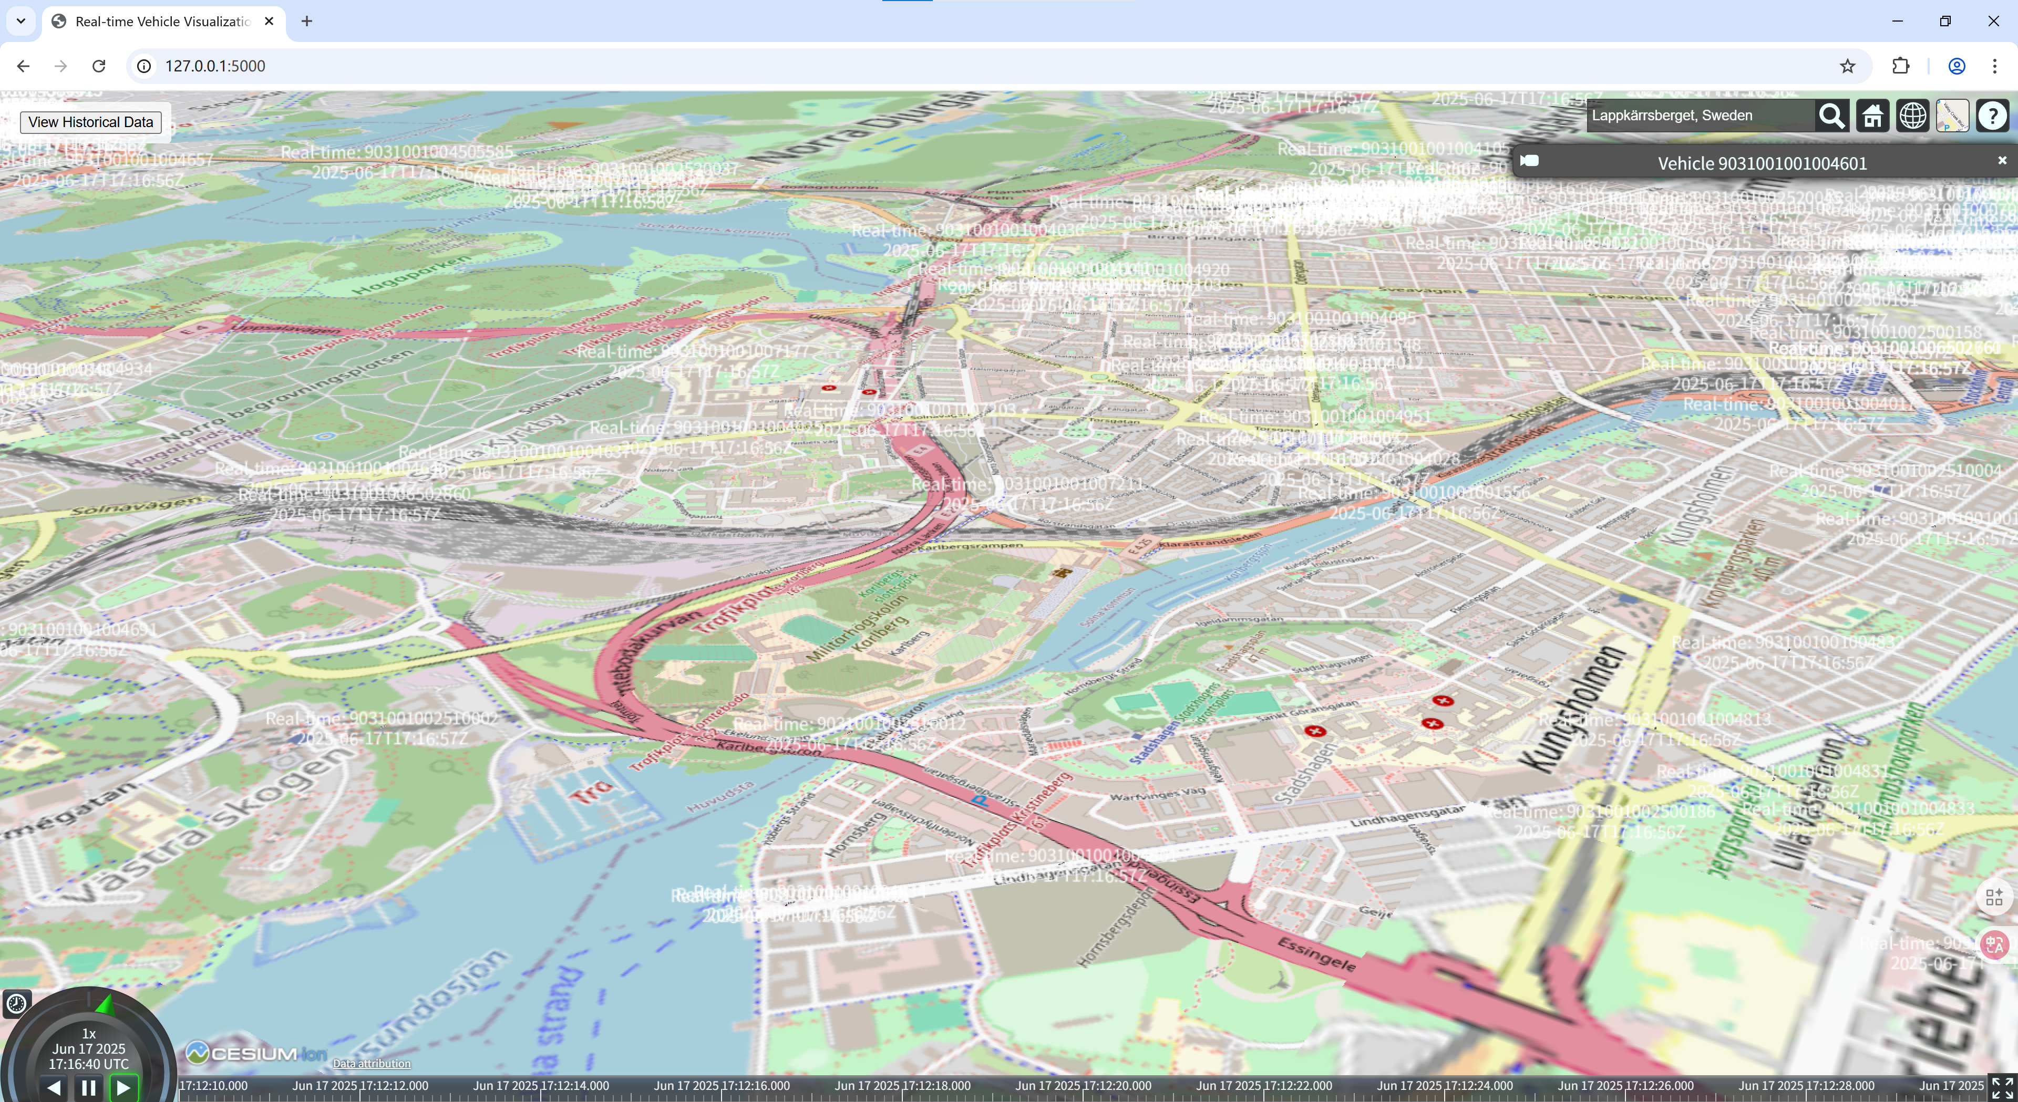
Task: Close the Vehicle 9031001001004601 infobox
Action: [2002, 161]
